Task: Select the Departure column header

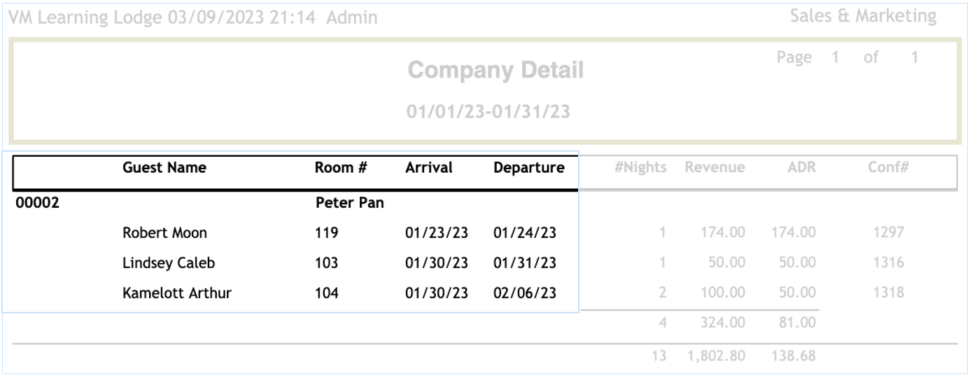Action: tap(528, 168)
